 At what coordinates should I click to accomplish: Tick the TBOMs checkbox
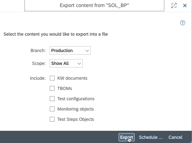coord(52,88)
